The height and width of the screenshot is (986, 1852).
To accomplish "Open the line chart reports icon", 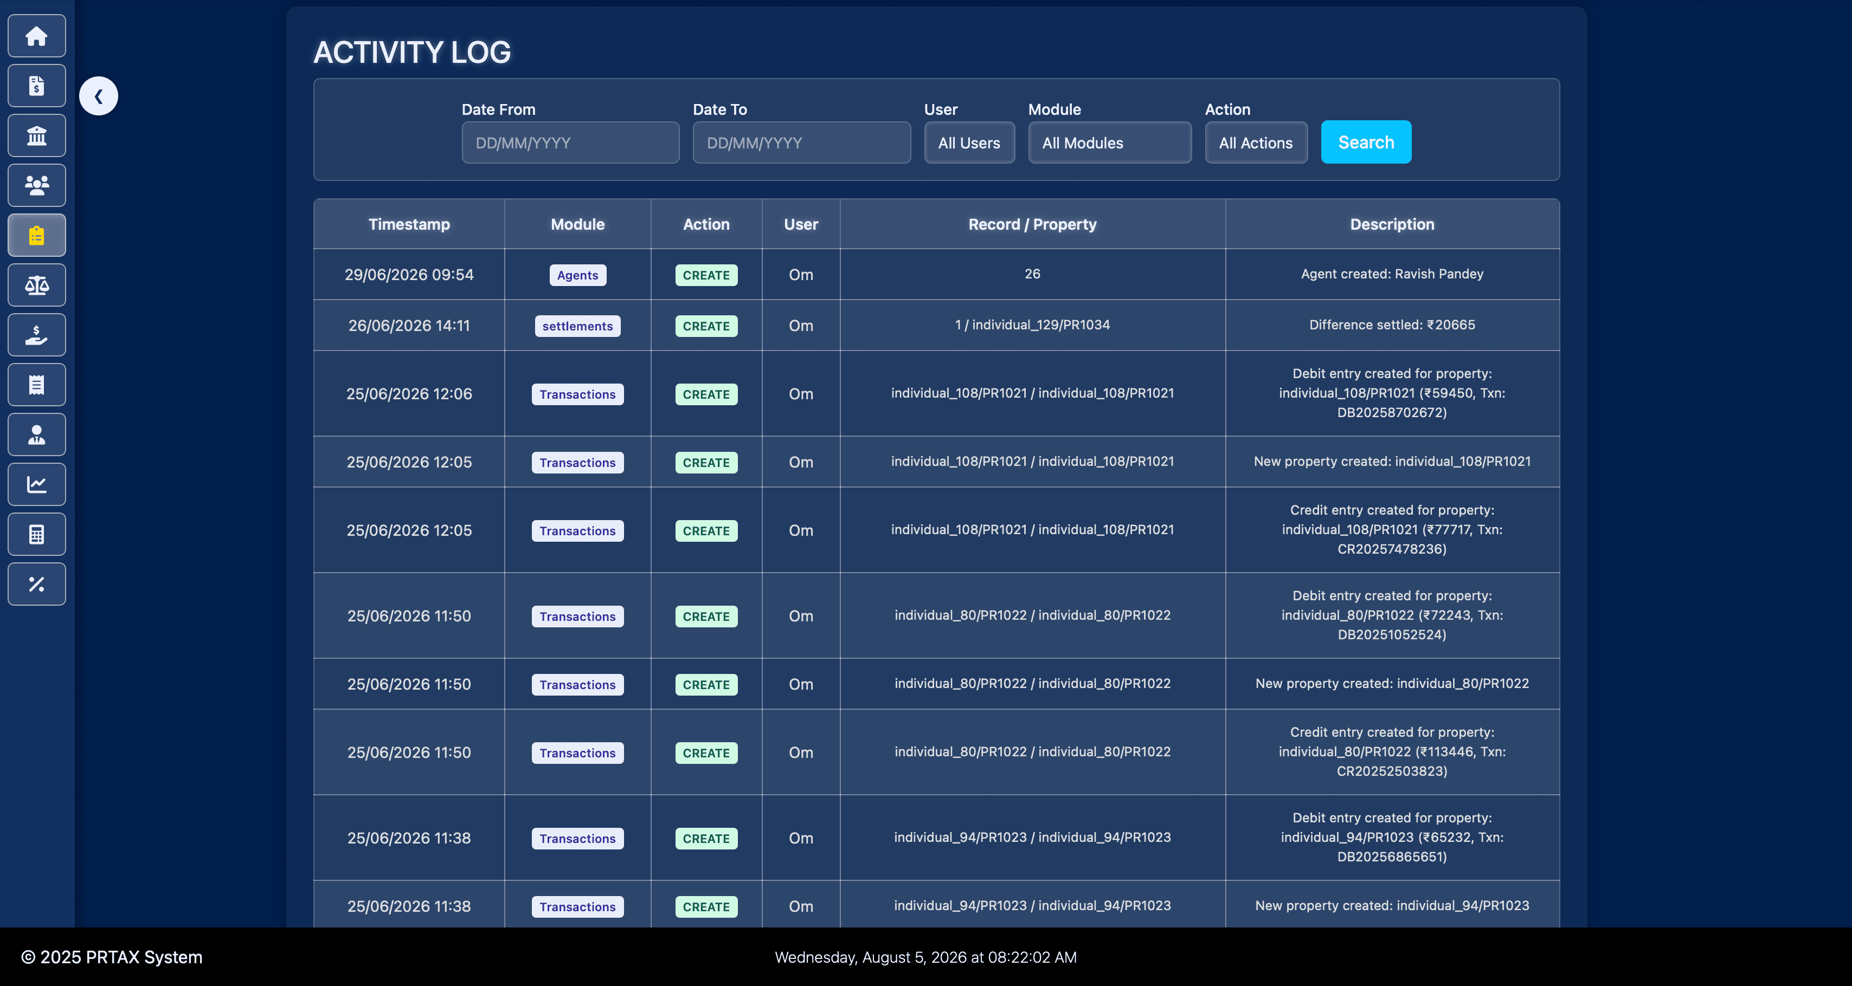I will pyautogui.click(x=37, y=484).
